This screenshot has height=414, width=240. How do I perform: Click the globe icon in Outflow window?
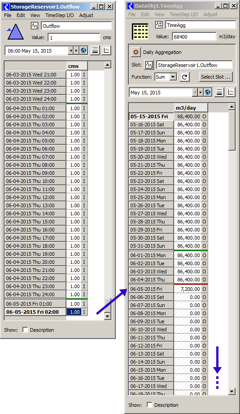[84, 50]
